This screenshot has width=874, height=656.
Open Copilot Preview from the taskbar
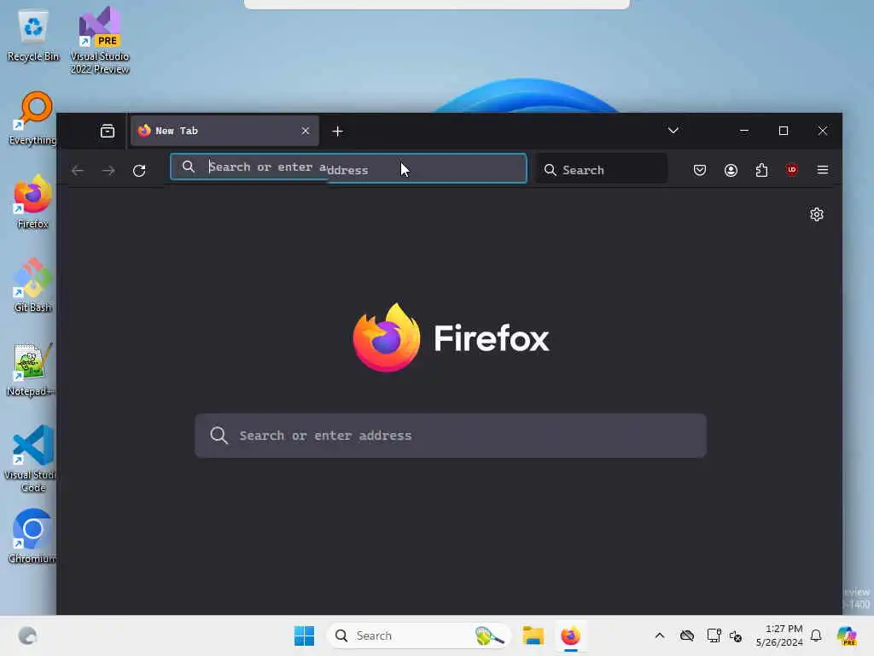(846, 635)
